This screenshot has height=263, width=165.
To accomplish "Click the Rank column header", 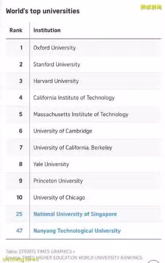I will tap(16, 30).
